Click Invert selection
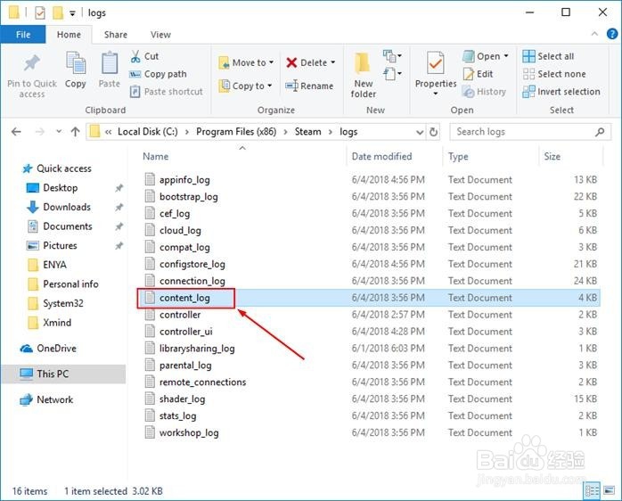The height and width of the screenshot is (501, 622). (561, 92)
